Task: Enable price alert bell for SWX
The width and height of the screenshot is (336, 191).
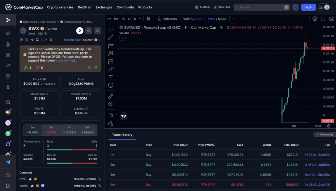Action: [97, 31]
